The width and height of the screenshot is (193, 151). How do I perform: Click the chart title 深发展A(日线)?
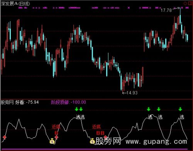click(15, 3)
